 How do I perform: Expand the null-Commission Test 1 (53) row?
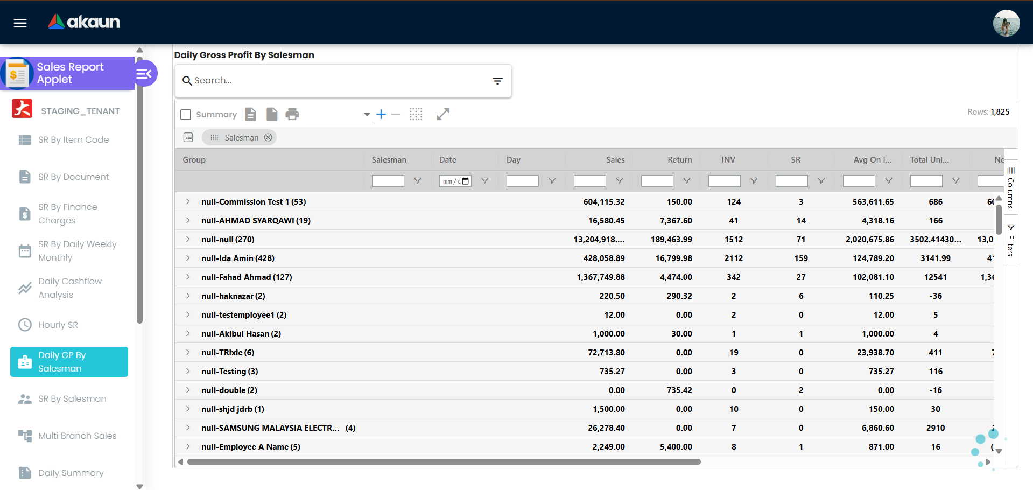tap(187, 201)
